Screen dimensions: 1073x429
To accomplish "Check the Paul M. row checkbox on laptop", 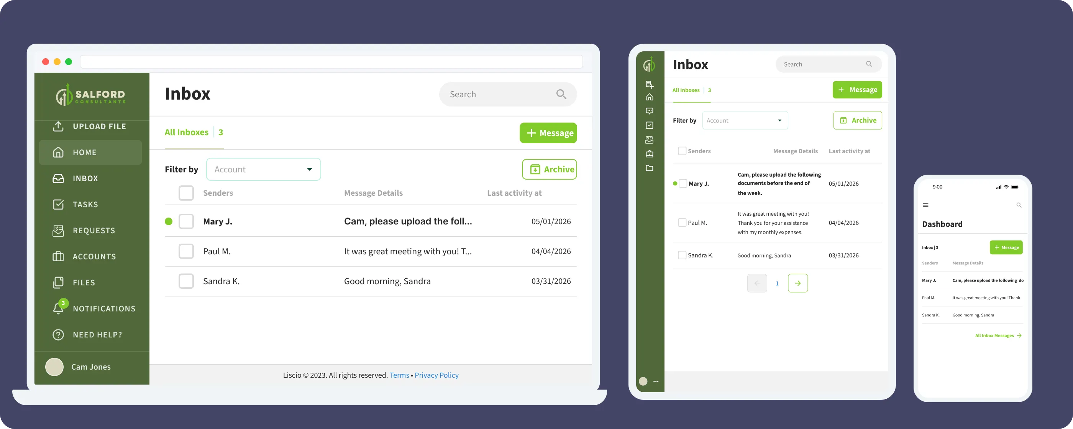I will (x=186, y=251).
